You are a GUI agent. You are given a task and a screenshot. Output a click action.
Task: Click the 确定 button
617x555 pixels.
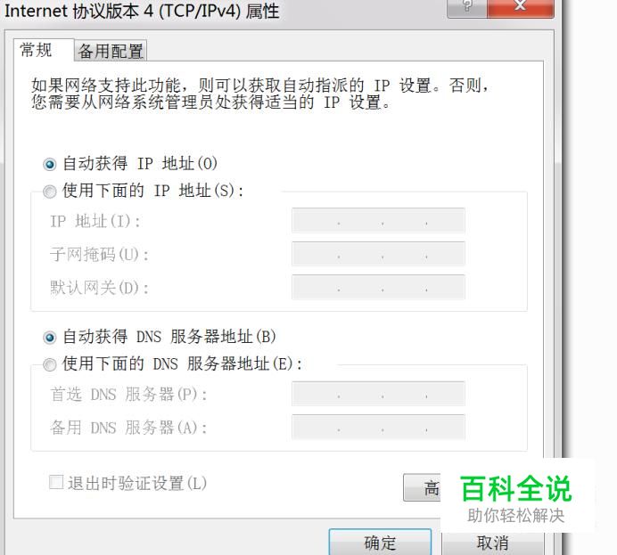click(x=380, y=543)
